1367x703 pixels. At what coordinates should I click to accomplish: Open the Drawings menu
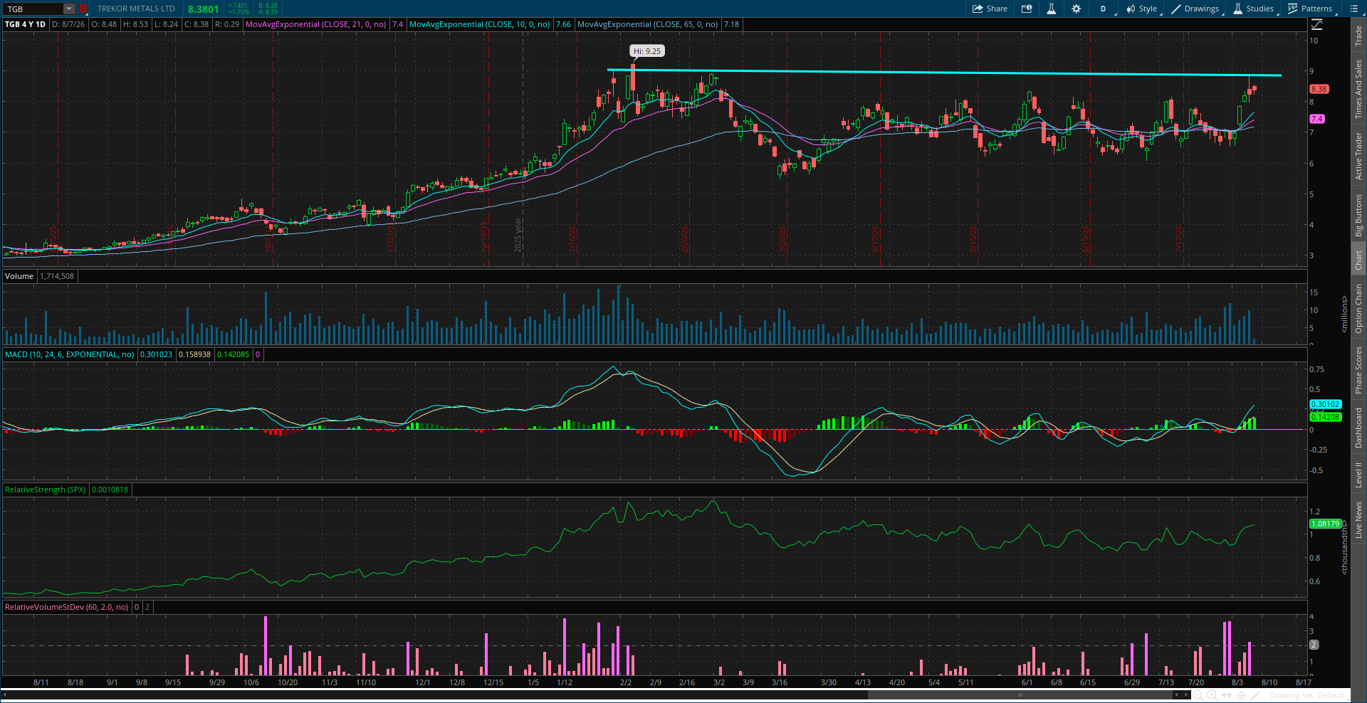click(1195, 9)
